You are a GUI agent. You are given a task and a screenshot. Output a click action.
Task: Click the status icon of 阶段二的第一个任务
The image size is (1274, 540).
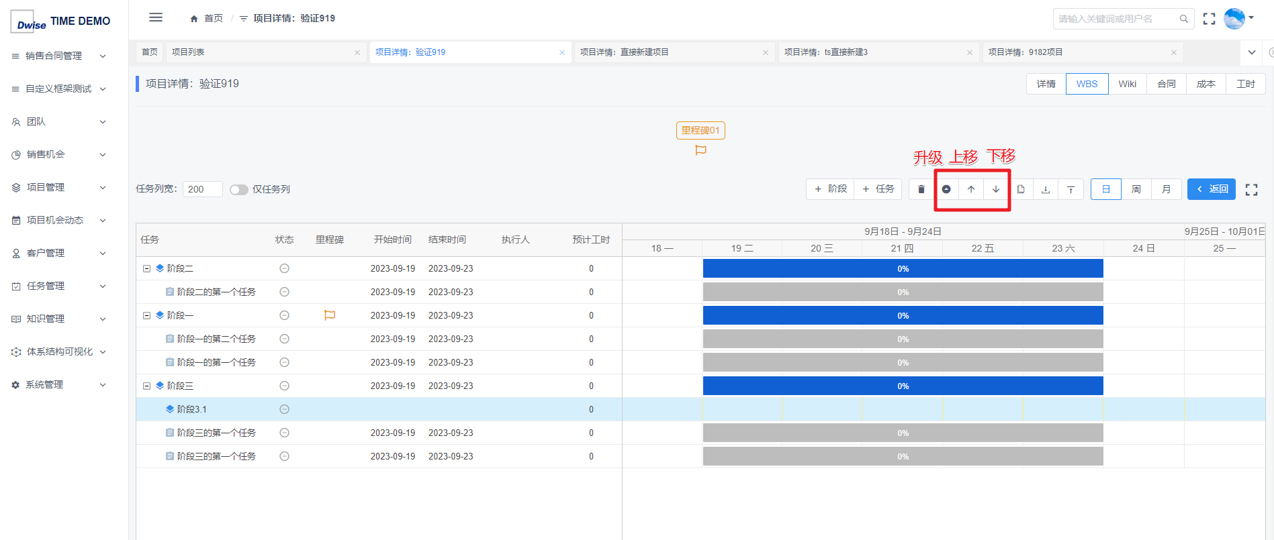tap(284, 292)
